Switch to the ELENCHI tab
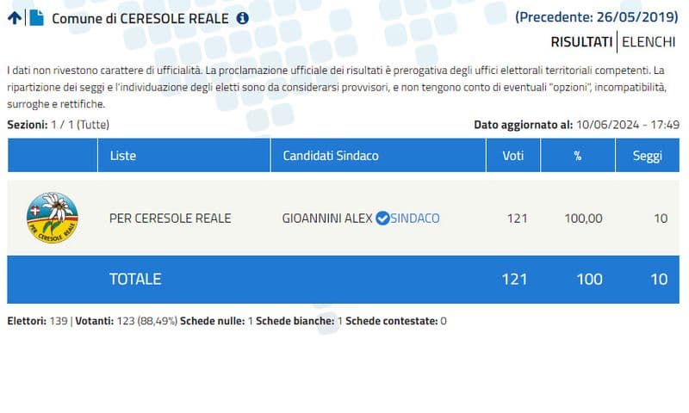The height and width of the screenshot is (413, 689). (x=649, y=40)
